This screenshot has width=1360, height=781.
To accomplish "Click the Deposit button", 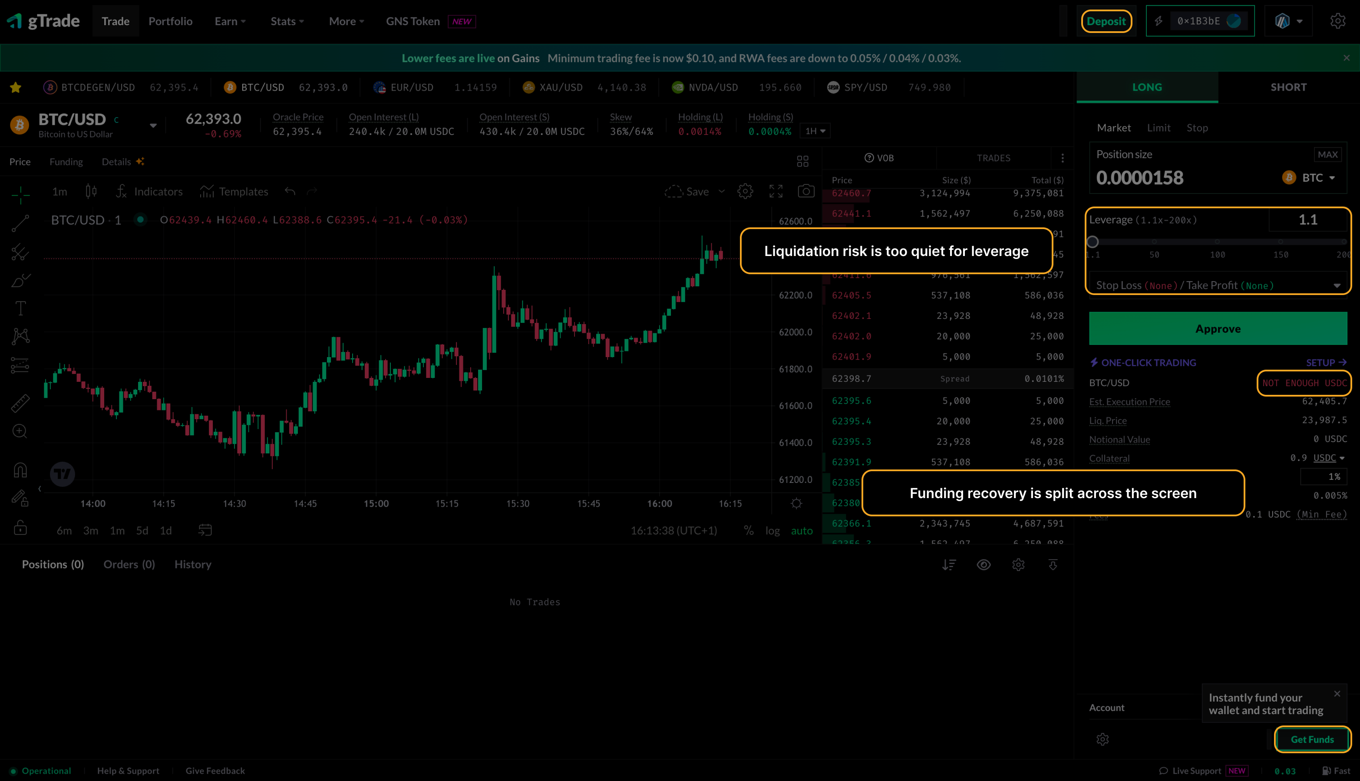I will point(1106,21).
